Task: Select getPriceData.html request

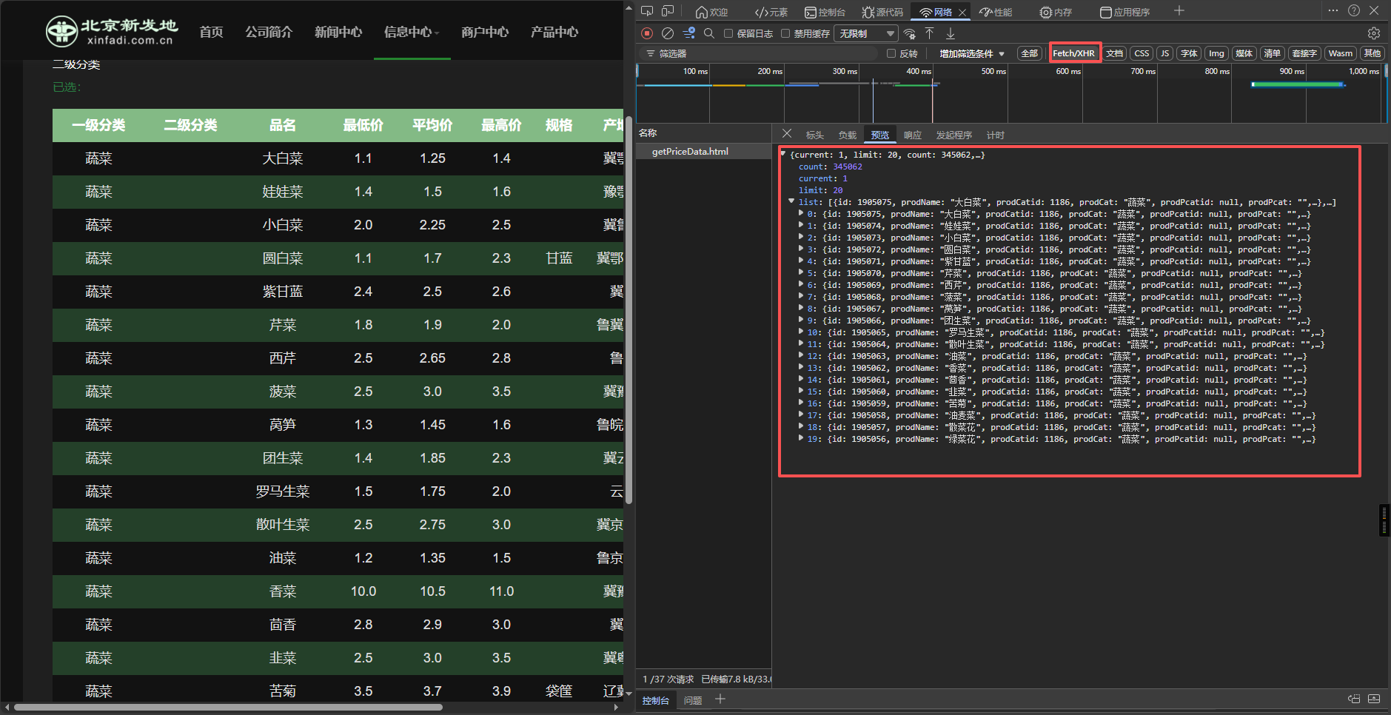Action: pyautogui.click(x=690, y=152)
